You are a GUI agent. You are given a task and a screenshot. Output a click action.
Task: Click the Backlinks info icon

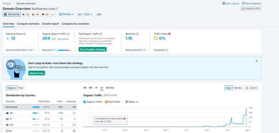(137, 34)
